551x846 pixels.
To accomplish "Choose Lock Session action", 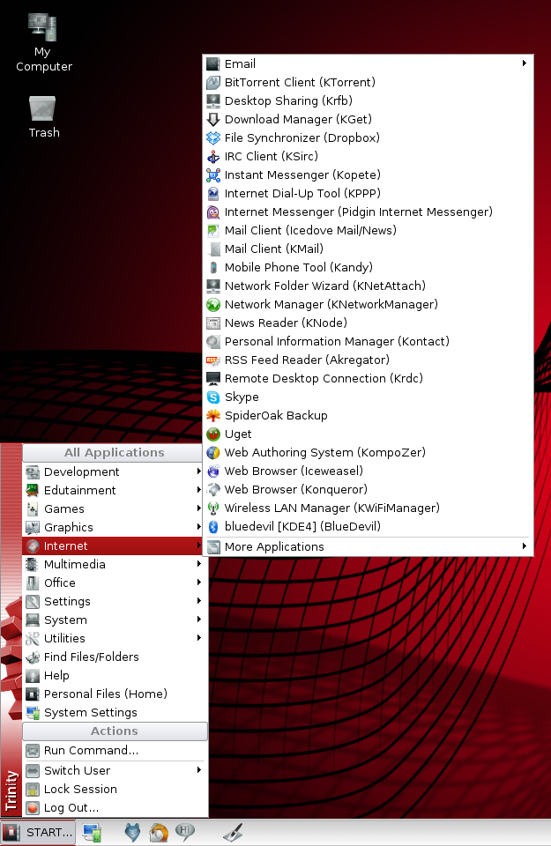I will (115, 789).
